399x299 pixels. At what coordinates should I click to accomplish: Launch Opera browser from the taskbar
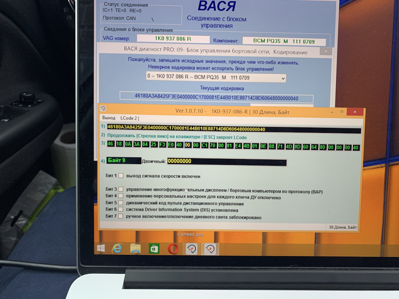point(173,249)
